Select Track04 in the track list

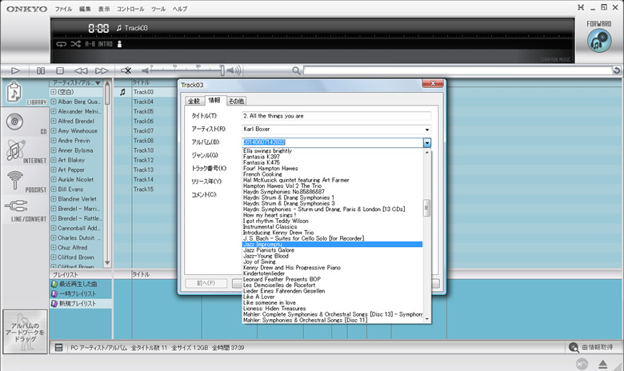click(x=143, y=102)
